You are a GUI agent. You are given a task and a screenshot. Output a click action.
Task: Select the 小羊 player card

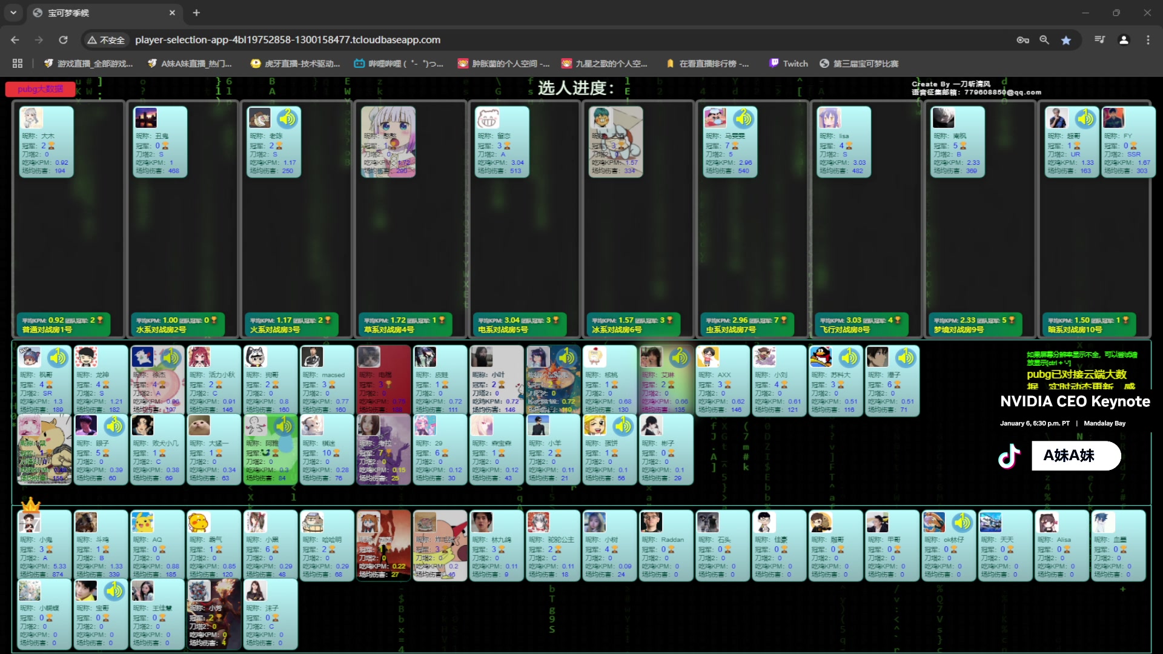[554, 449]
